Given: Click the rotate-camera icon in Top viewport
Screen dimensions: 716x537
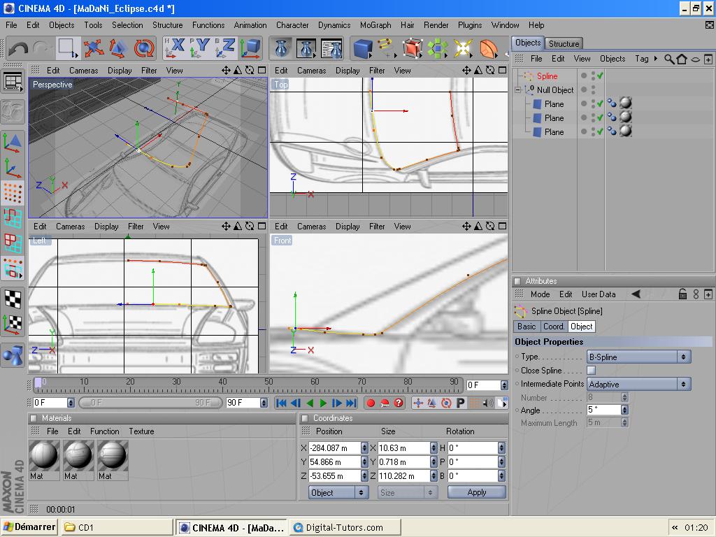Looking at the screenshot, I should point(490,71).
